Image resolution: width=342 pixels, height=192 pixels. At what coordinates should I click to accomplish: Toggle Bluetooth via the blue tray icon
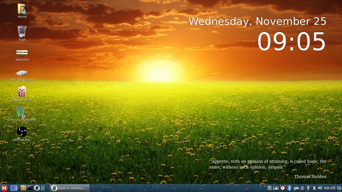(x=290, y=188)
